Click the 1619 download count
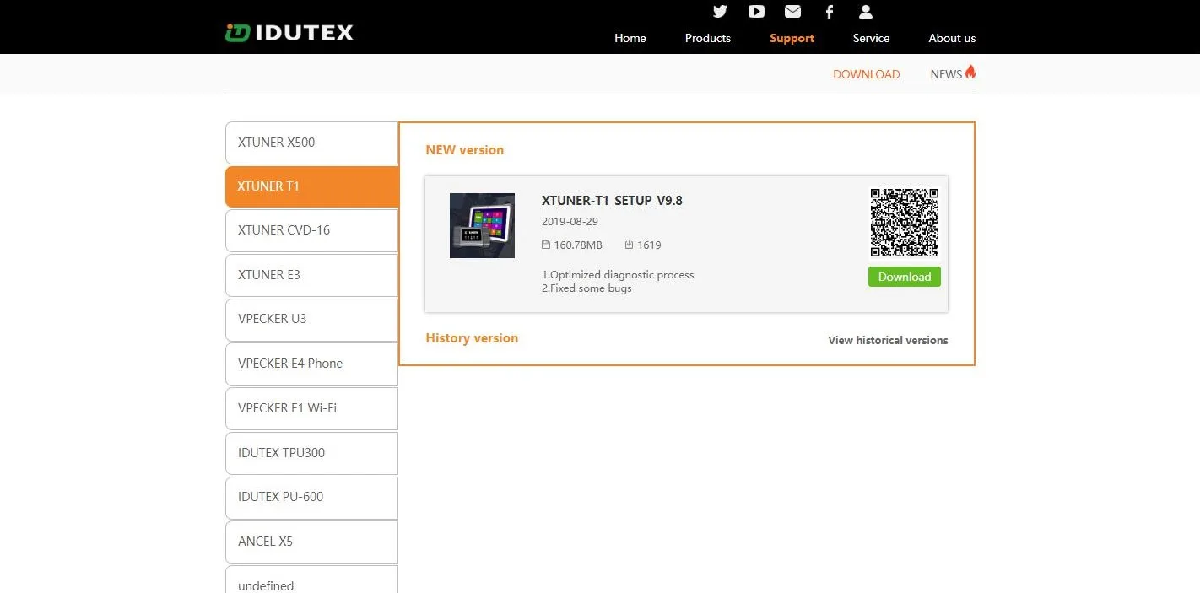1200x593 pixels. tap(649, 245)
